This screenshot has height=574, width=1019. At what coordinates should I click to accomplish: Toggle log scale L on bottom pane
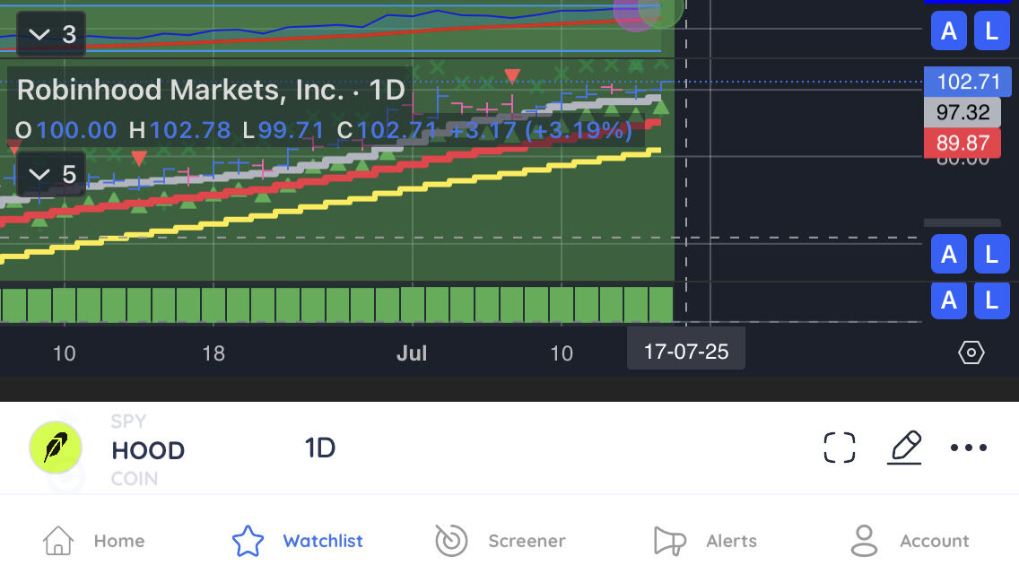(992, 300)
